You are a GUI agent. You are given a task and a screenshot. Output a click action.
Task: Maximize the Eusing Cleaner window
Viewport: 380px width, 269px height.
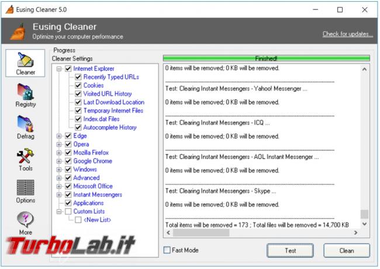[x=340, y=10]
